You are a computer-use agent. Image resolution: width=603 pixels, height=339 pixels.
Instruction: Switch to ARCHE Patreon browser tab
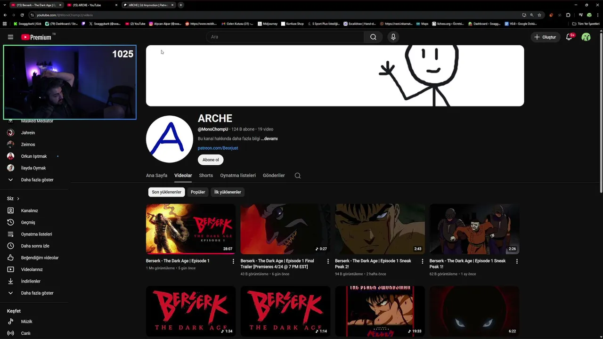(148, 5)
